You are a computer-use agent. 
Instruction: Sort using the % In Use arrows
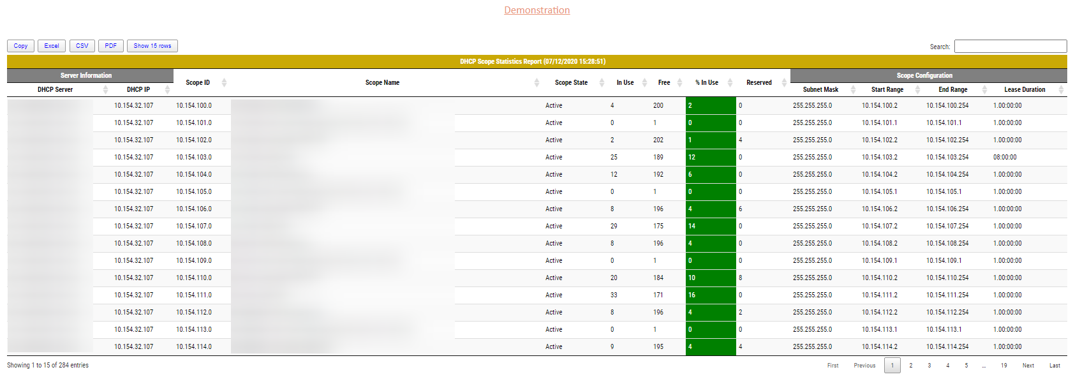730,83
